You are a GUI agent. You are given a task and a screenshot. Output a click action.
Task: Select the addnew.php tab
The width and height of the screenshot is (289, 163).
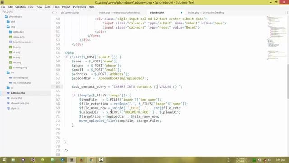click(x=157, y=13)
